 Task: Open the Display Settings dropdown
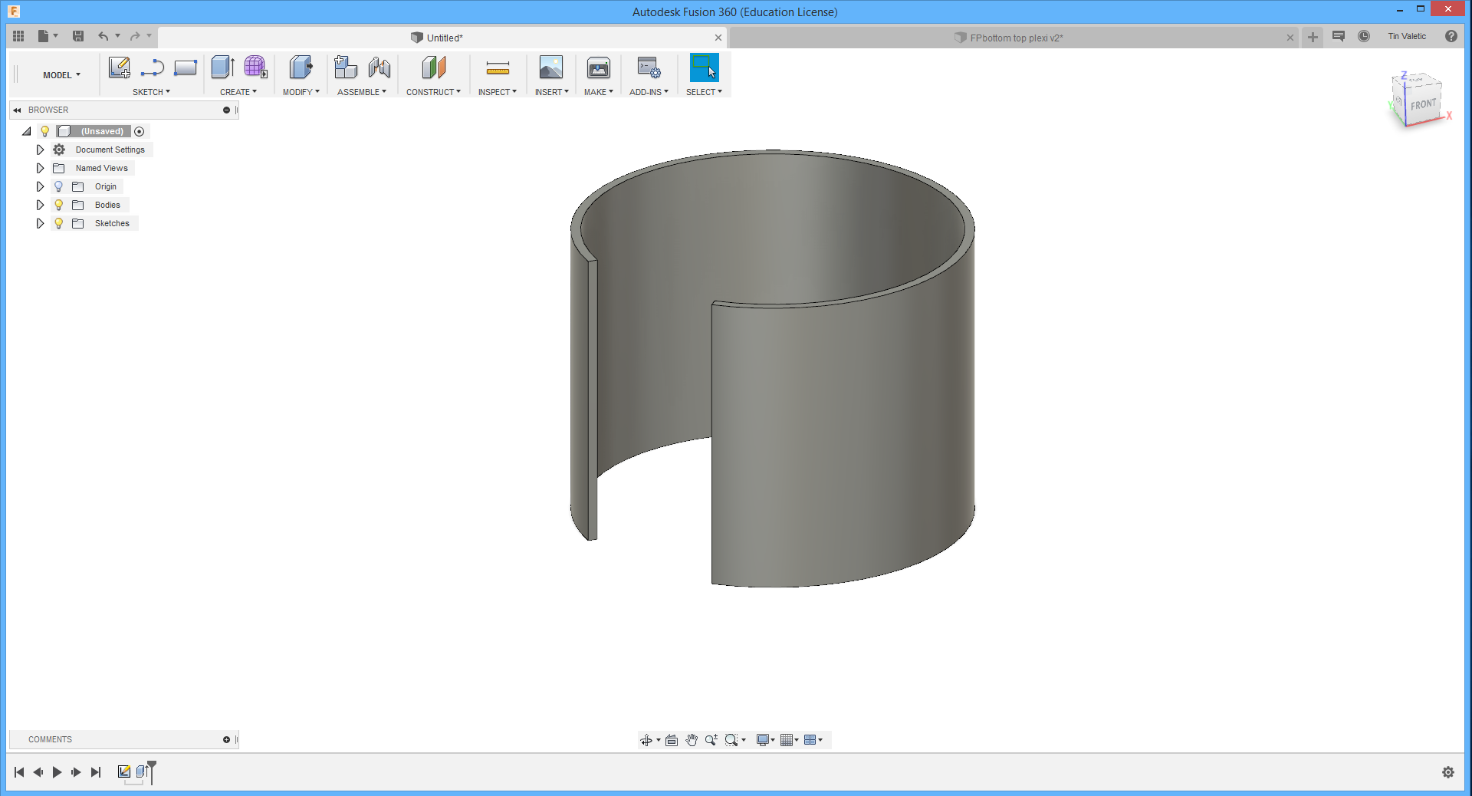point(765,740)
